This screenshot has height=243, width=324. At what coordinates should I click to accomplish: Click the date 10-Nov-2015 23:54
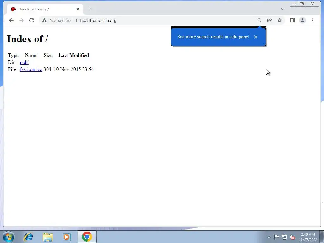73,69
